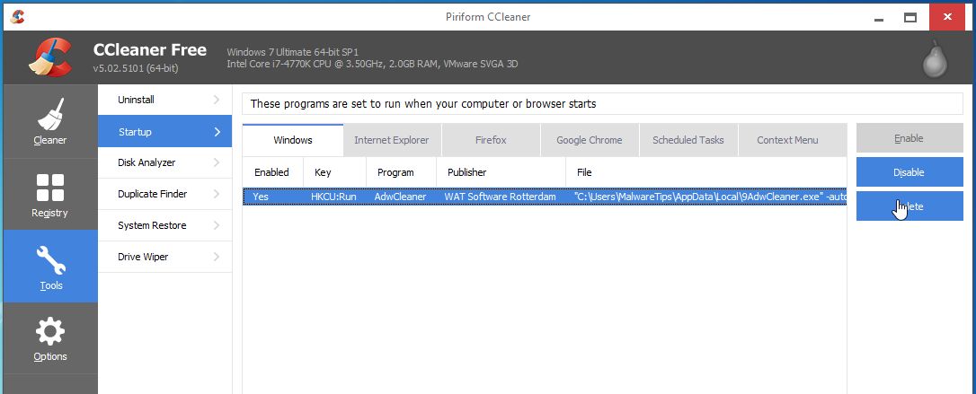Click the Yes enabled cell
The width and height of the screenshot is (976, 394).
tap(261, 197)
